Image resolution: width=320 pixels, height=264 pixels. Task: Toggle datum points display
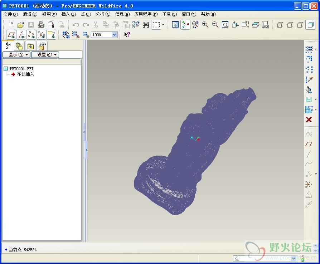[31, 35]
